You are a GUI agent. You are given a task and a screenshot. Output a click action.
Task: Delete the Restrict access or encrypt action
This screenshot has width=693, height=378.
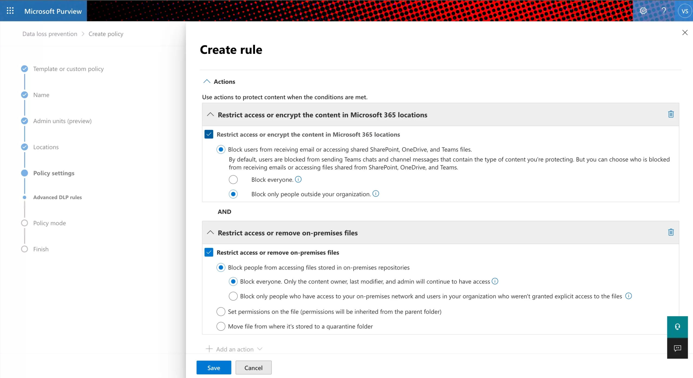coord(671,114)
